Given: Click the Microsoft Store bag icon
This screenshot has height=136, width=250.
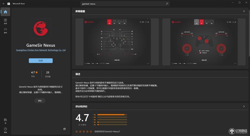Looking at the screenshot, I should click(9, 3).
